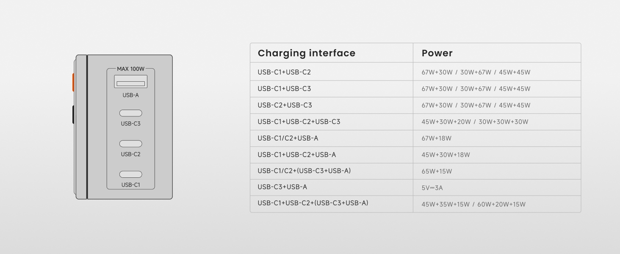620x254 pixels.
Task: Click the USB-C2 port on the charger
Action: coord(130,144)
